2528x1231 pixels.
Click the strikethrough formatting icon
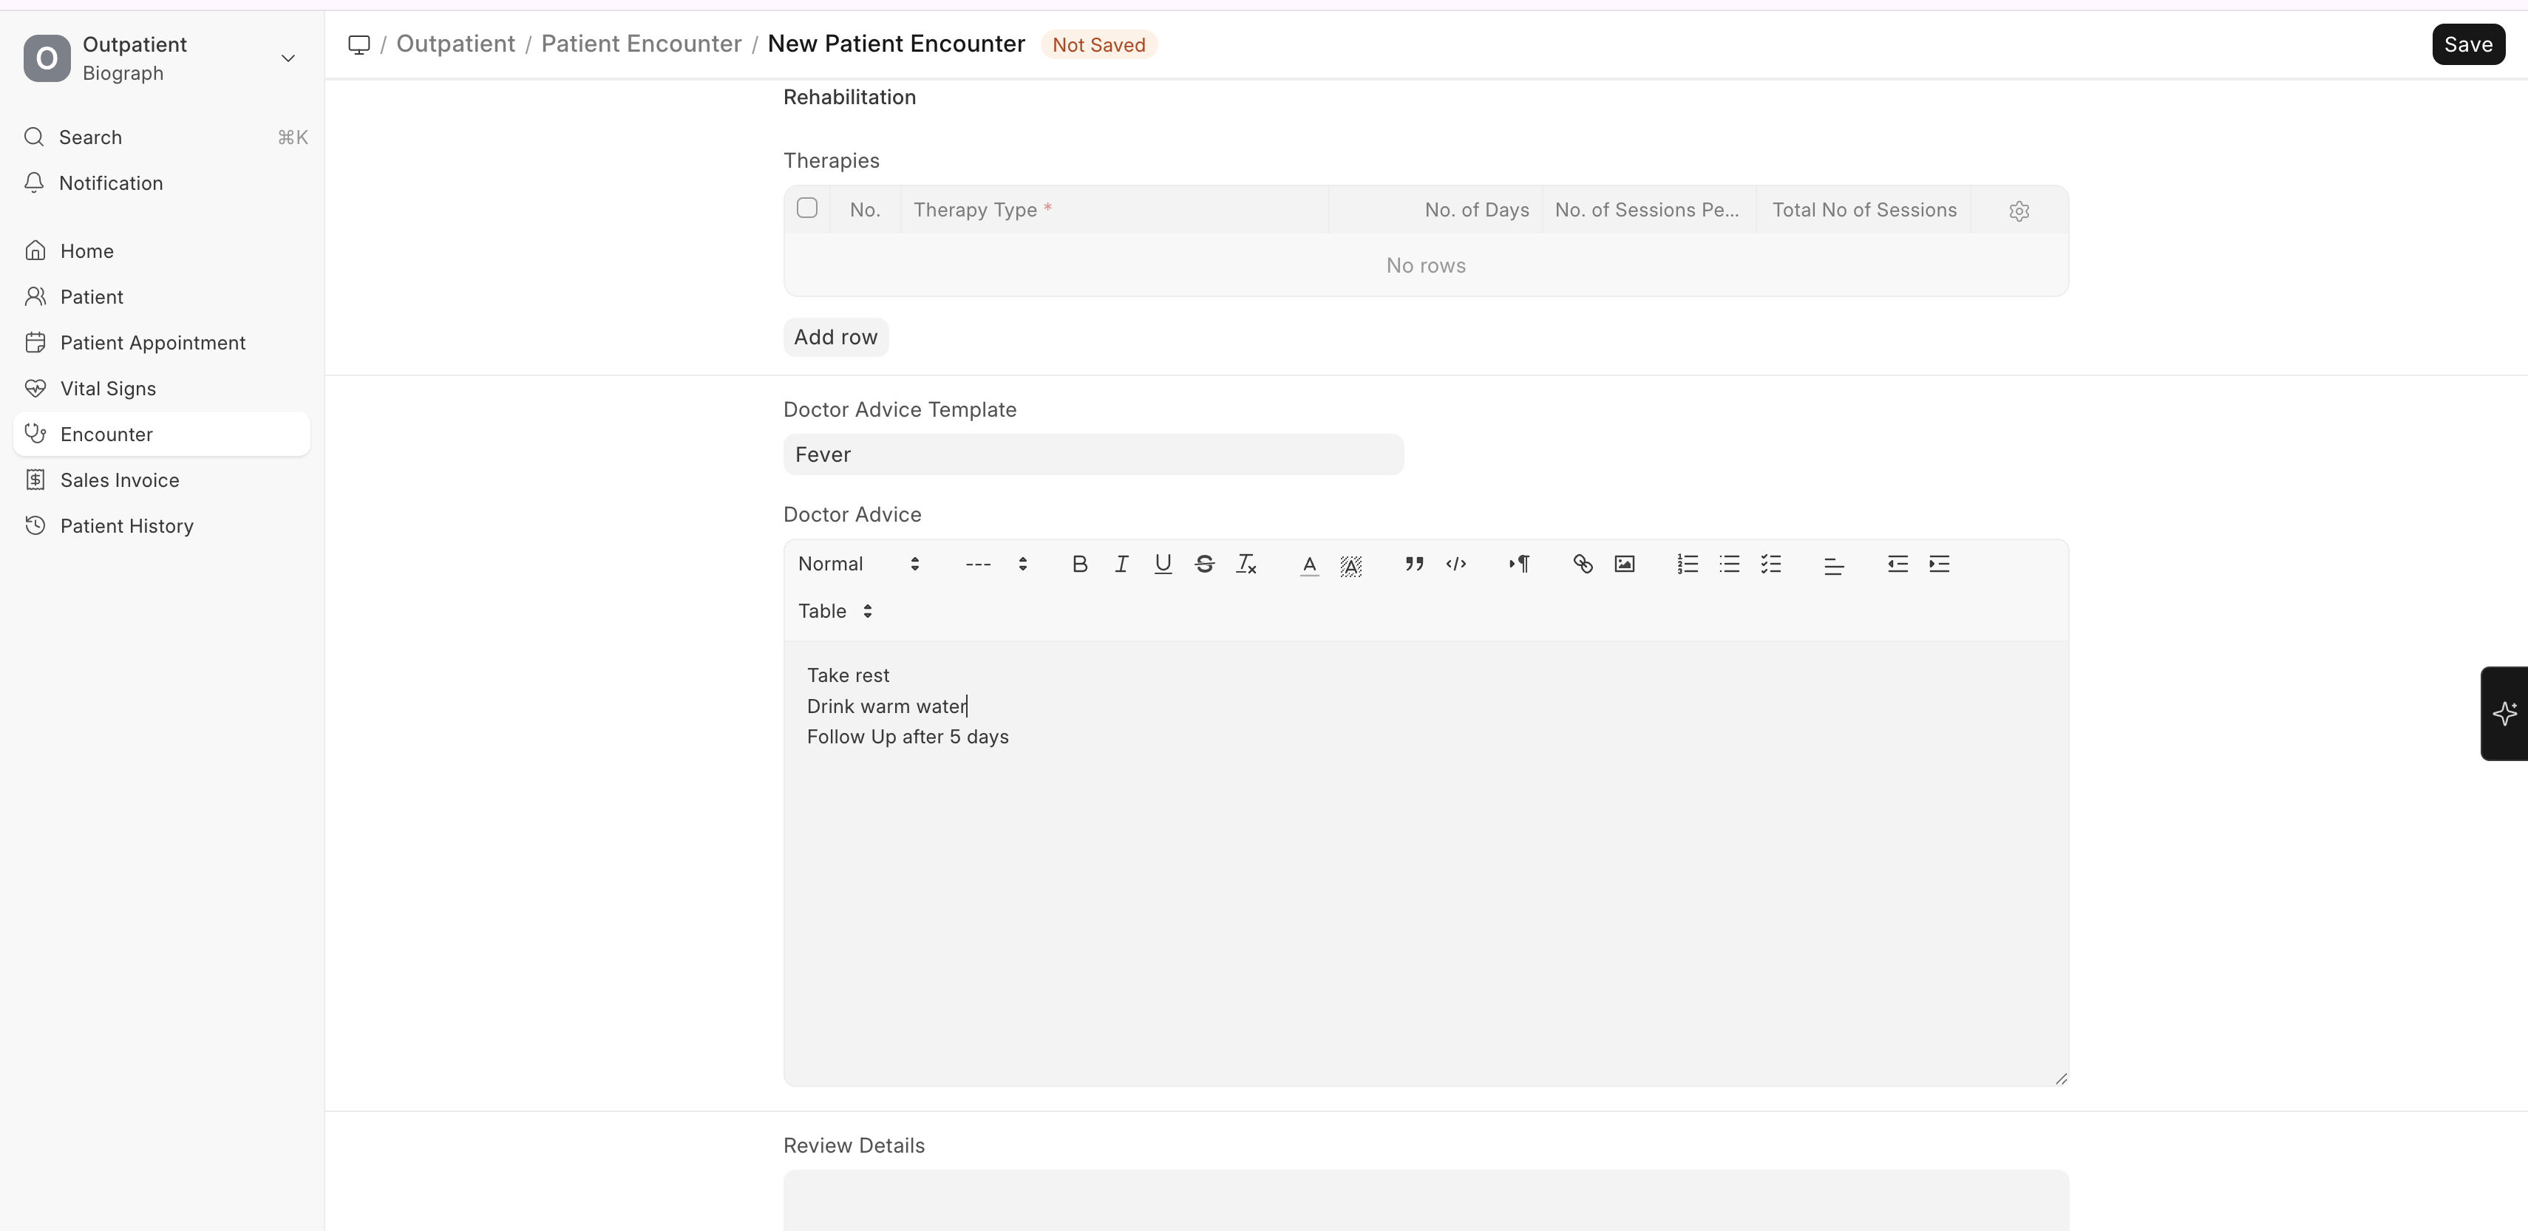pos(1204,564)
